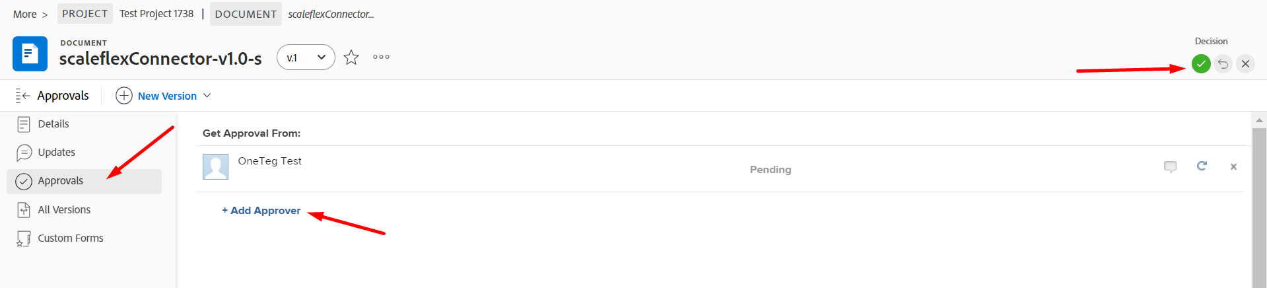Open Custom Forms section

70,238
